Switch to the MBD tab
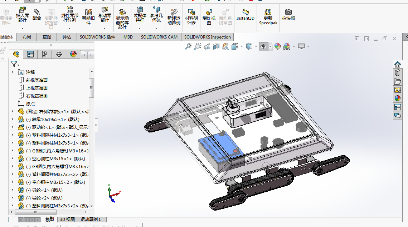This screenshot has width=408, height=227. 128,37
